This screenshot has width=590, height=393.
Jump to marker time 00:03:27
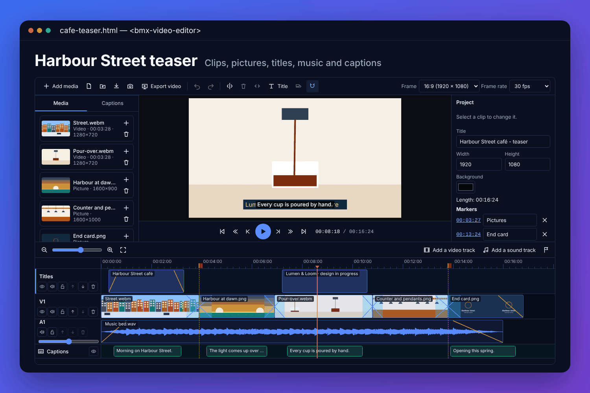tap(468, 220)
